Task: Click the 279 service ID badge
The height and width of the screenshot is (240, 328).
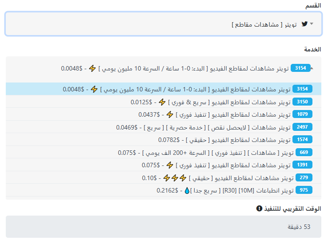Action: (x=304, y=177)
